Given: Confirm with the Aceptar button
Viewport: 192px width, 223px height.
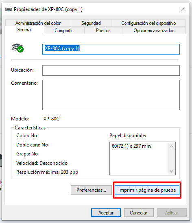Looking at the screenshot, I should tap(106, 212).
